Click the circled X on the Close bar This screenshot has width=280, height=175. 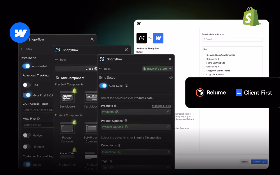point(96,69)
